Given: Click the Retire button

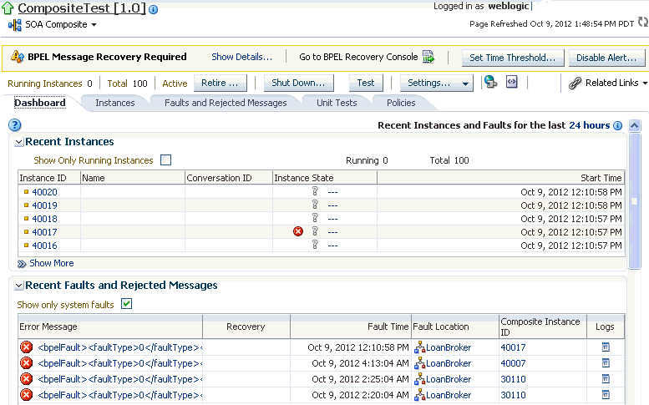Looking at the screenshot, I should (220, 83).
